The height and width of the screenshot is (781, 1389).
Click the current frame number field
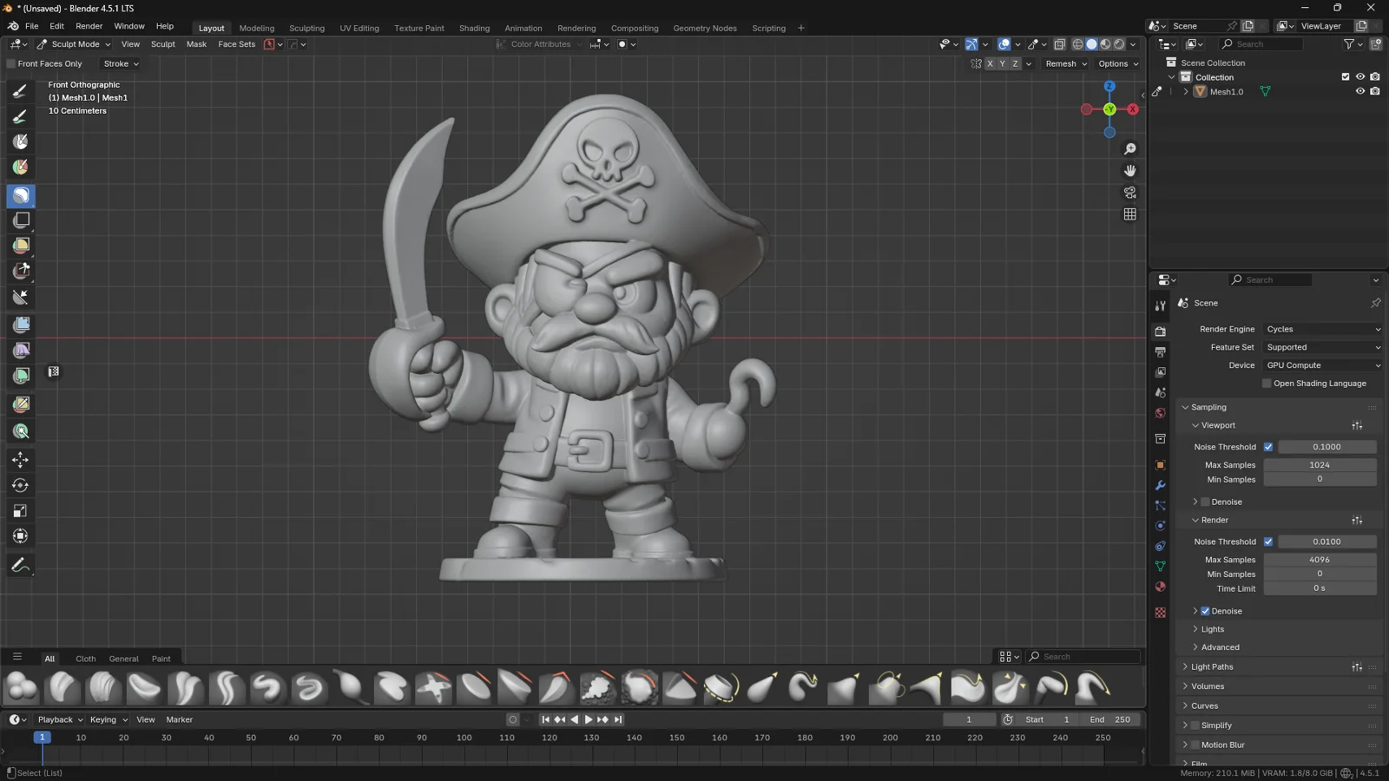[969, 720]
